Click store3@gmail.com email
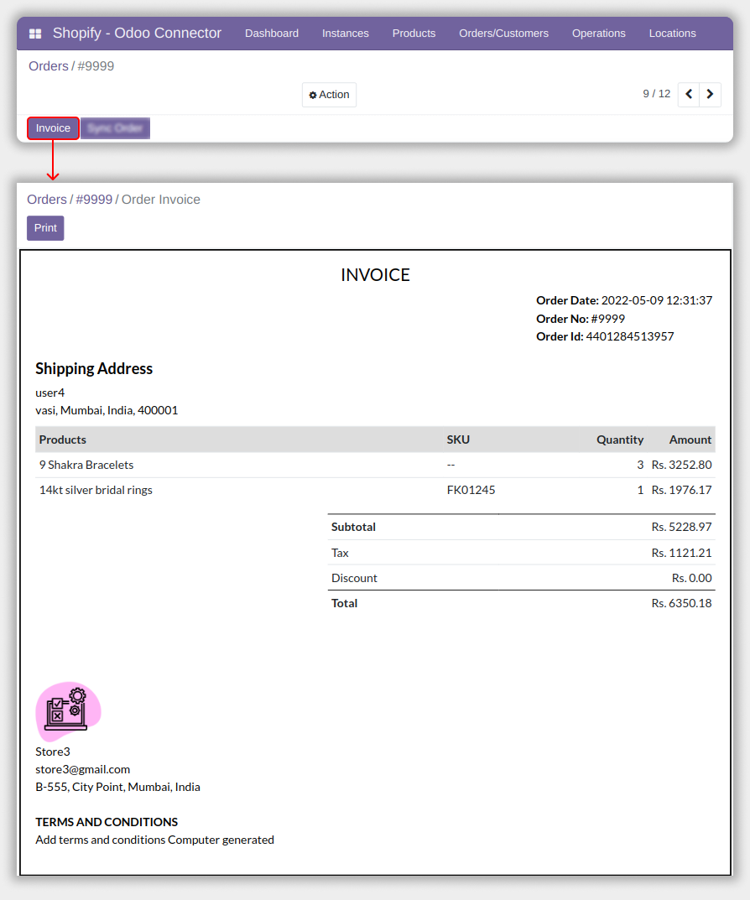 click(x=83, y=769)
